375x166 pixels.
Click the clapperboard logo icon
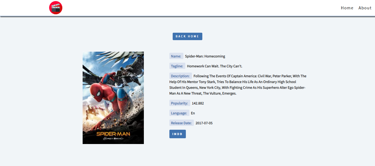56,8
